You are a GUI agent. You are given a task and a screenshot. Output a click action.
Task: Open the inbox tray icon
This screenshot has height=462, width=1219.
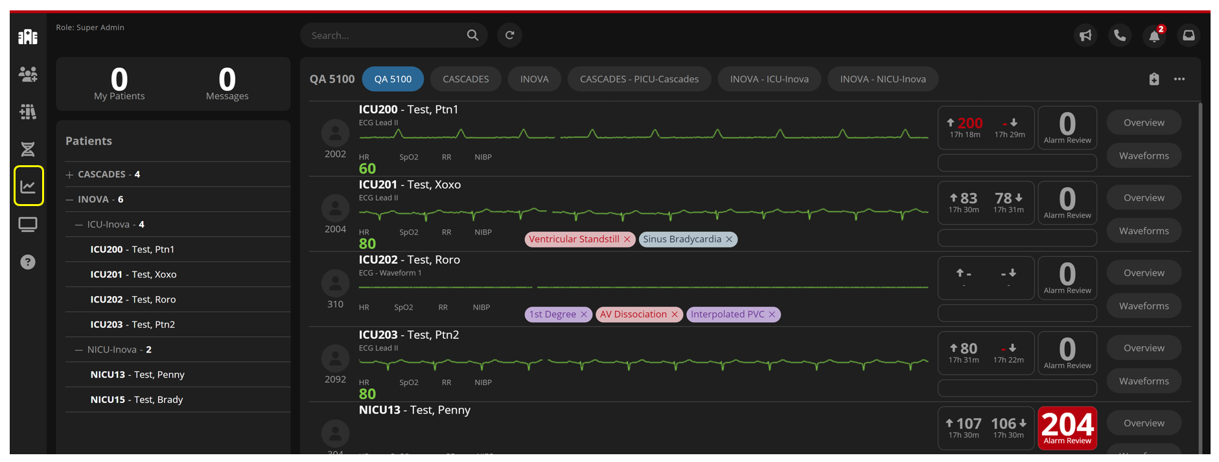coord(1189,36)
